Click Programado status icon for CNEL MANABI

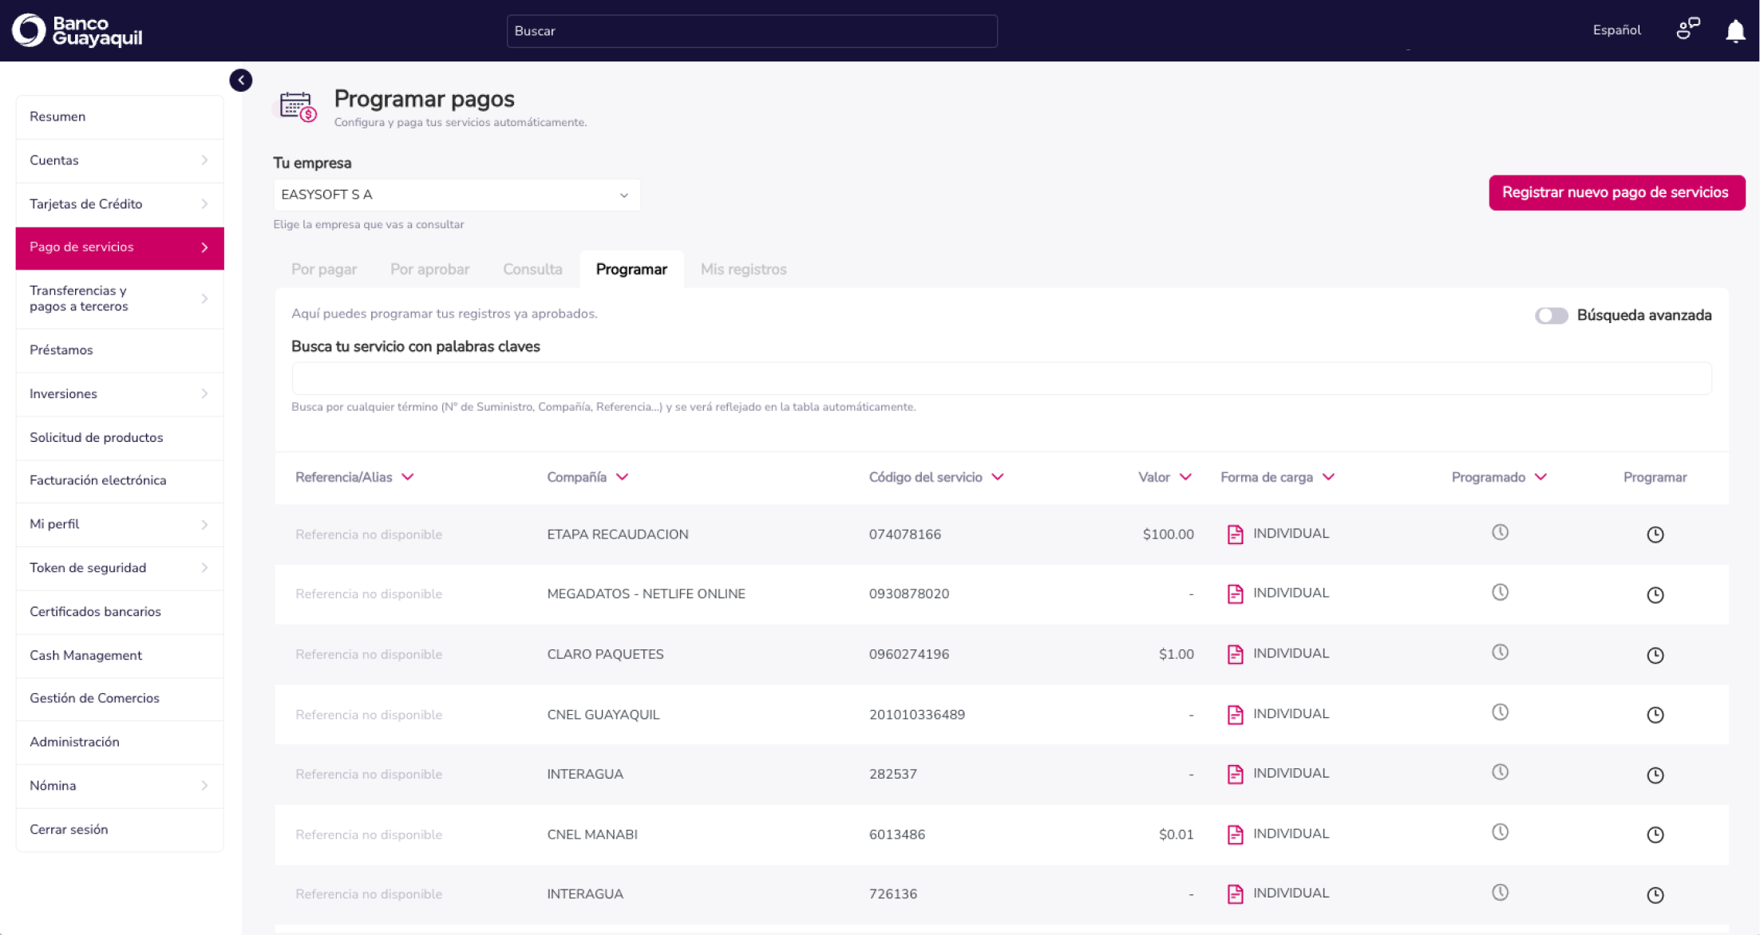(1500, 832)
